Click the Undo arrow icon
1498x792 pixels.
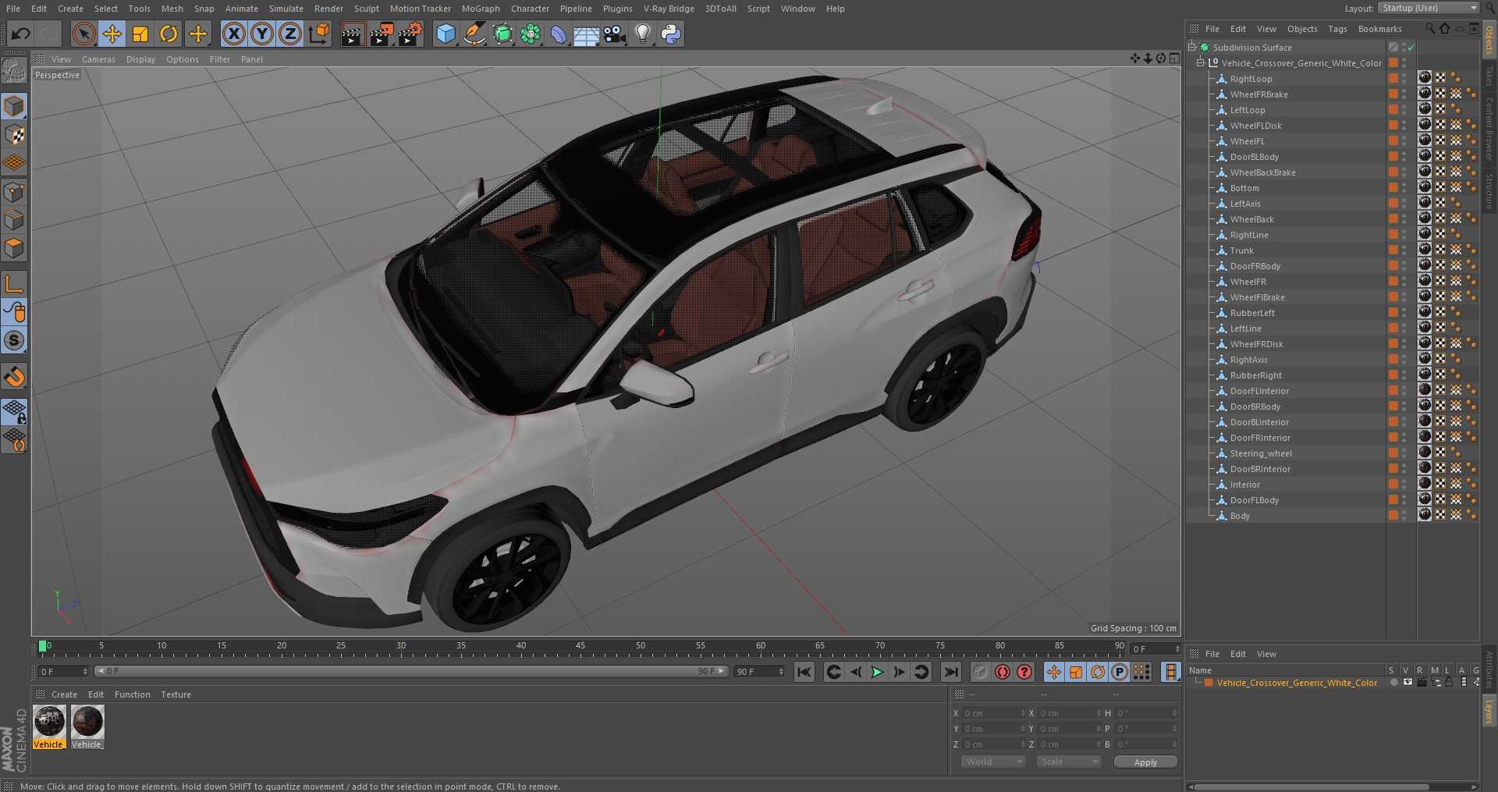pyautogui.click(x=21, y=34)
